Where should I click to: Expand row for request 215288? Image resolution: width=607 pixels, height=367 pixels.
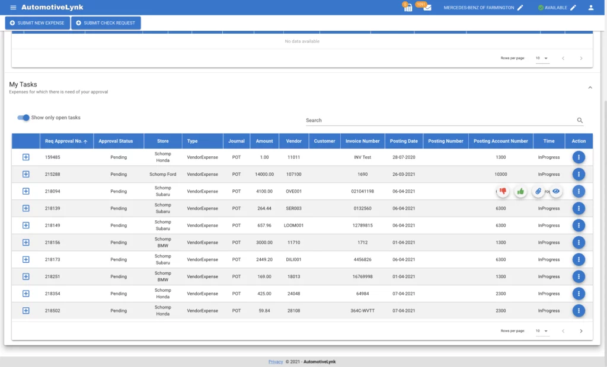click(26, 174)
